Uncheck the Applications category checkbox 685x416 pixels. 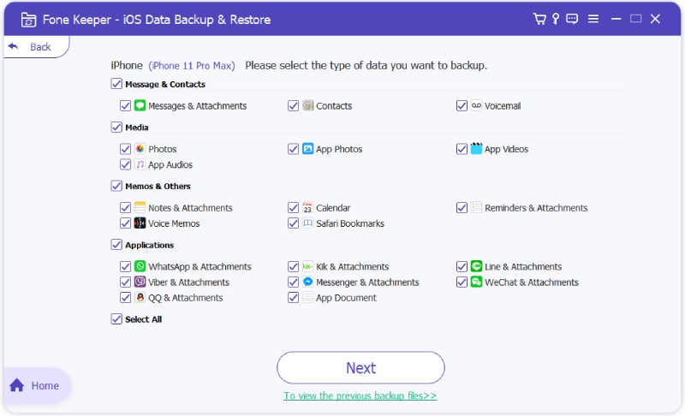(x=116, y=245)
